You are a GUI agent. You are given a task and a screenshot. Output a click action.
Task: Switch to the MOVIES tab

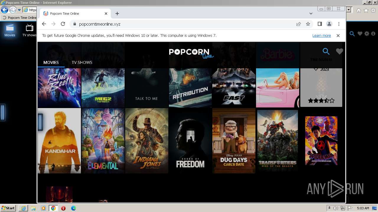click(x=51, y=62)
